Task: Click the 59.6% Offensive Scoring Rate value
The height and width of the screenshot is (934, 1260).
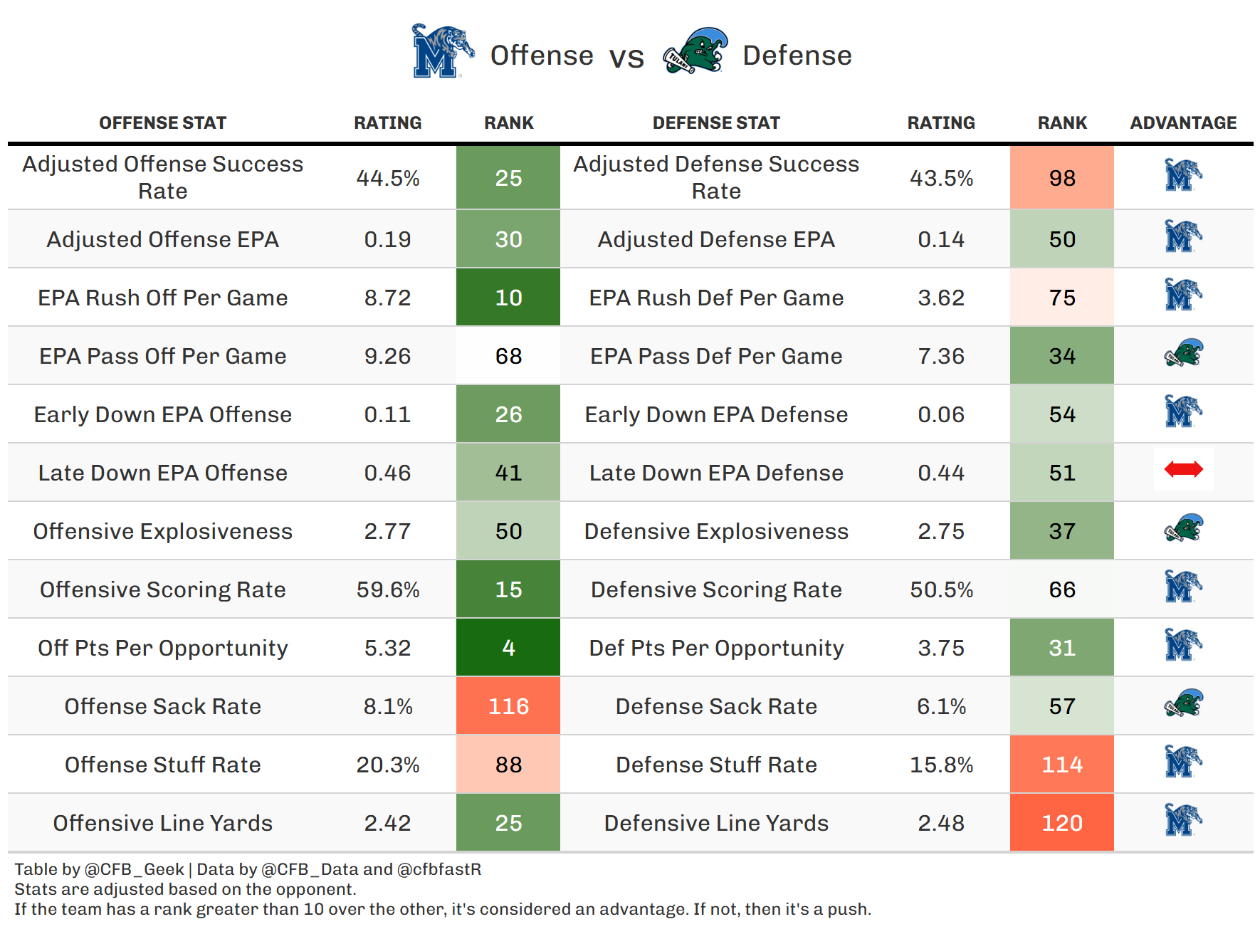Action: (x=388, y=589)
